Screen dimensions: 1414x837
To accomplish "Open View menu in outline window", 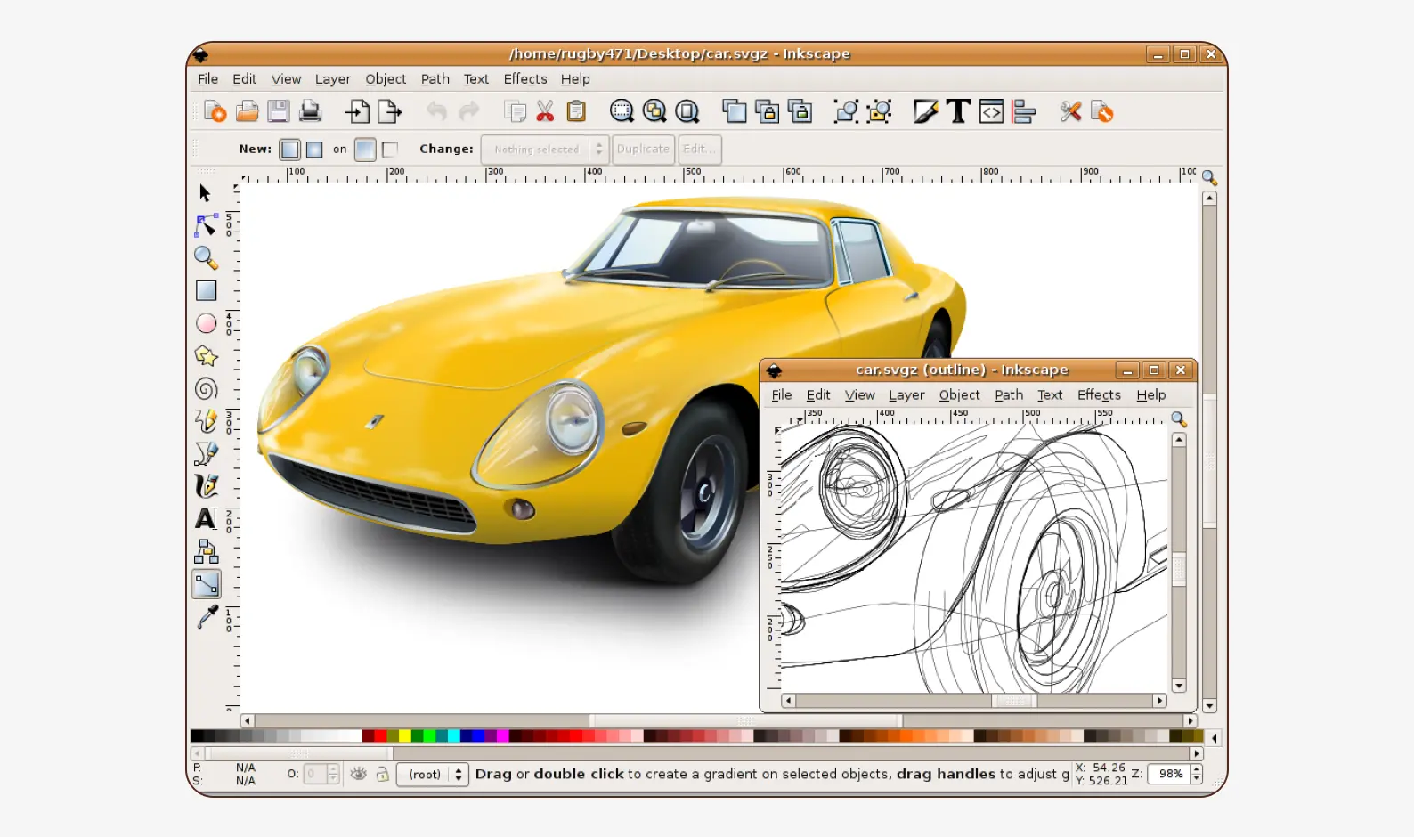I will [x=860, y=395].
